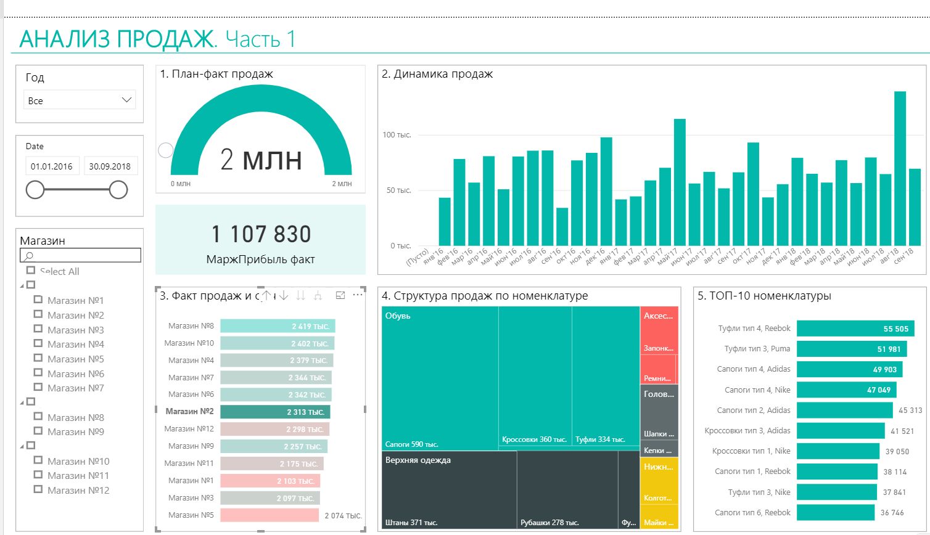Screen dimensions: 930x535
Task: Click the май'17 bar in Динамика продаж
Action: coord(680,182)
